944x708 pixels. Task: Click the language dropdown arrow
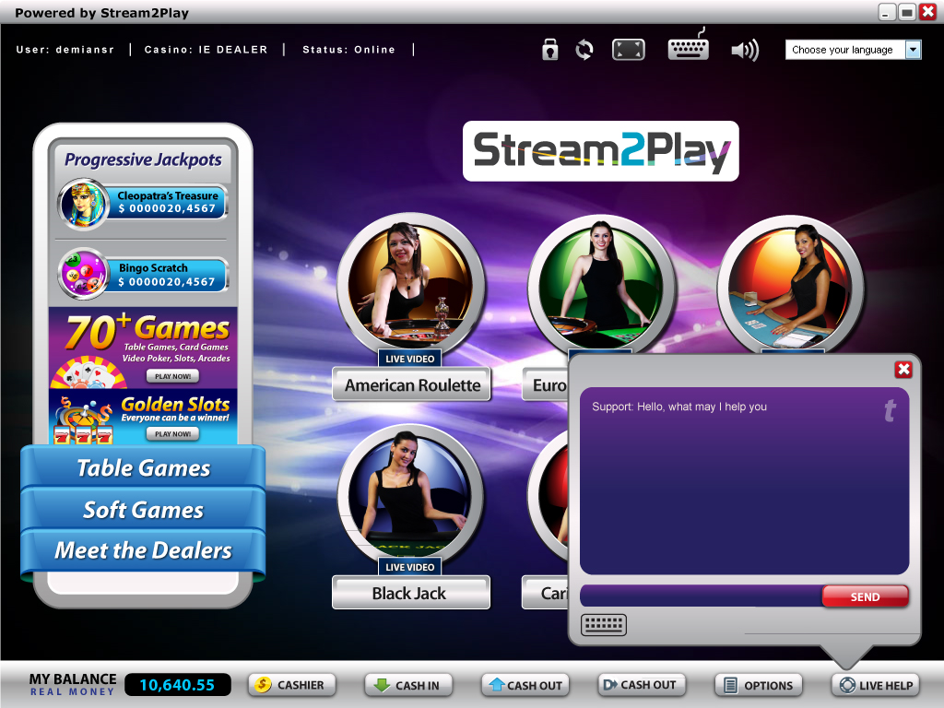(x=914, y=50)
